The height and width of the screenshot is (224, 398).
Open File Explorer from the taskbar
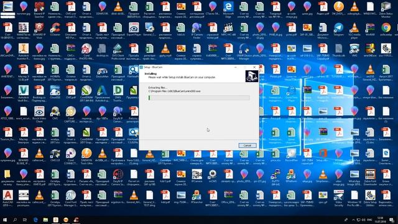click(45, 220)
